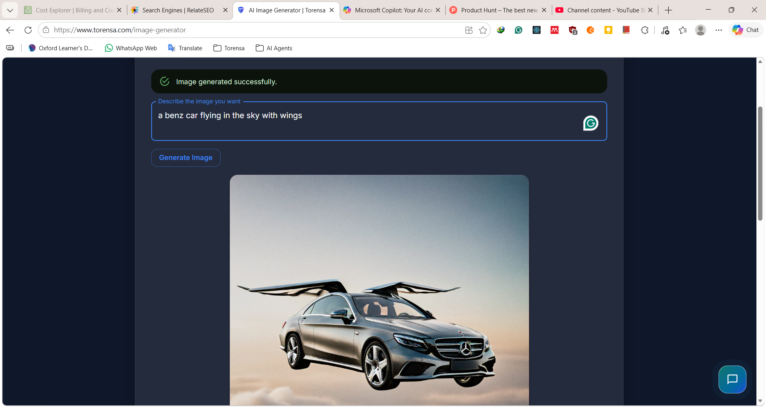Open the Grammarly extension in toolbar

pos(519,30)
